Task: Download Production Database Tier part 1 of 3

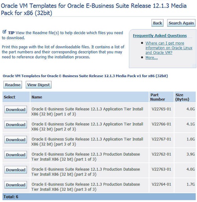Action: point(16,155)
